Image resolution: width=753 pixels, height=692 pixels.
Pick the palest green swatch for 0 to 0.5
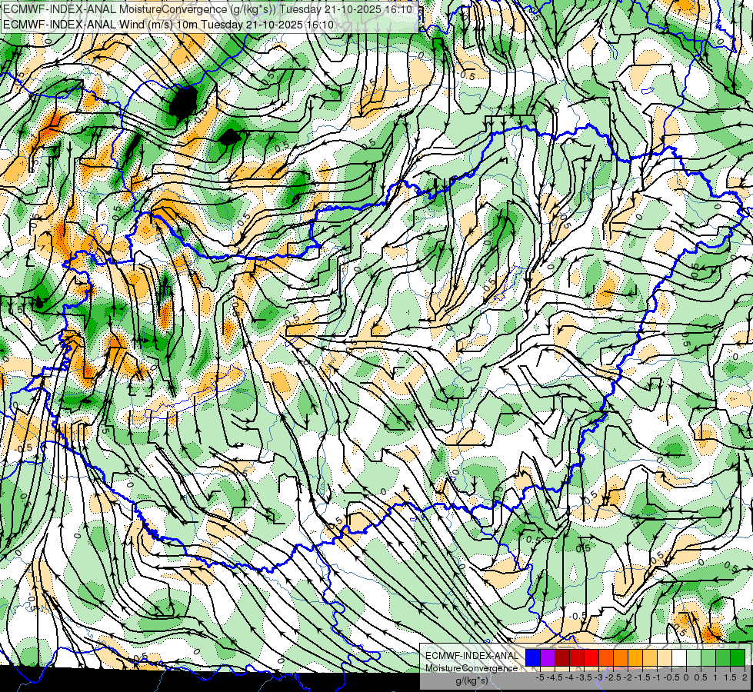694,657
